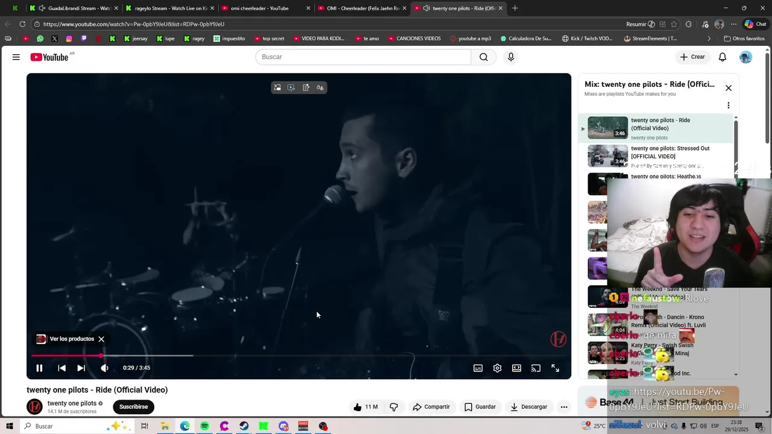Click the translate icon in floating video toolbar
The image size is (772, 434).
coord(320,87)
